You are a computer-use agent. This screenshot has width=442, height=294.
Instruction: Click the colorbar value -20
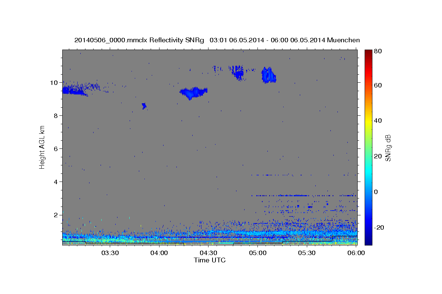click(x=379, y=227)
